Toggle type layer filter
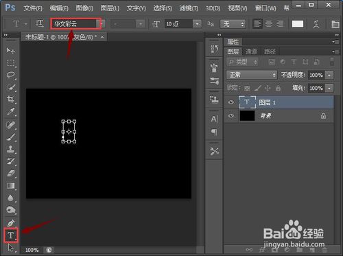The height and width of the screenshot is (256, 343). 294,62
